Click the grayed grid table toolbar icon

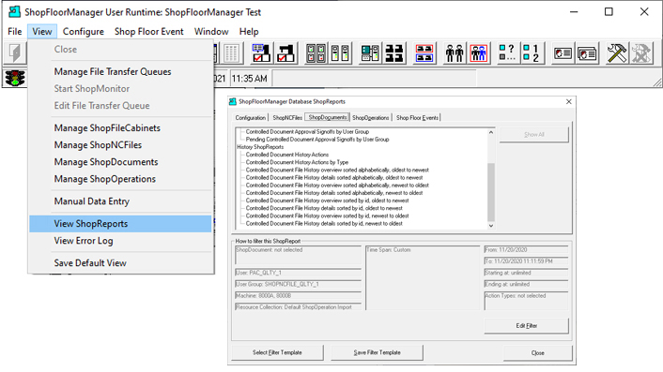(231, 53)
